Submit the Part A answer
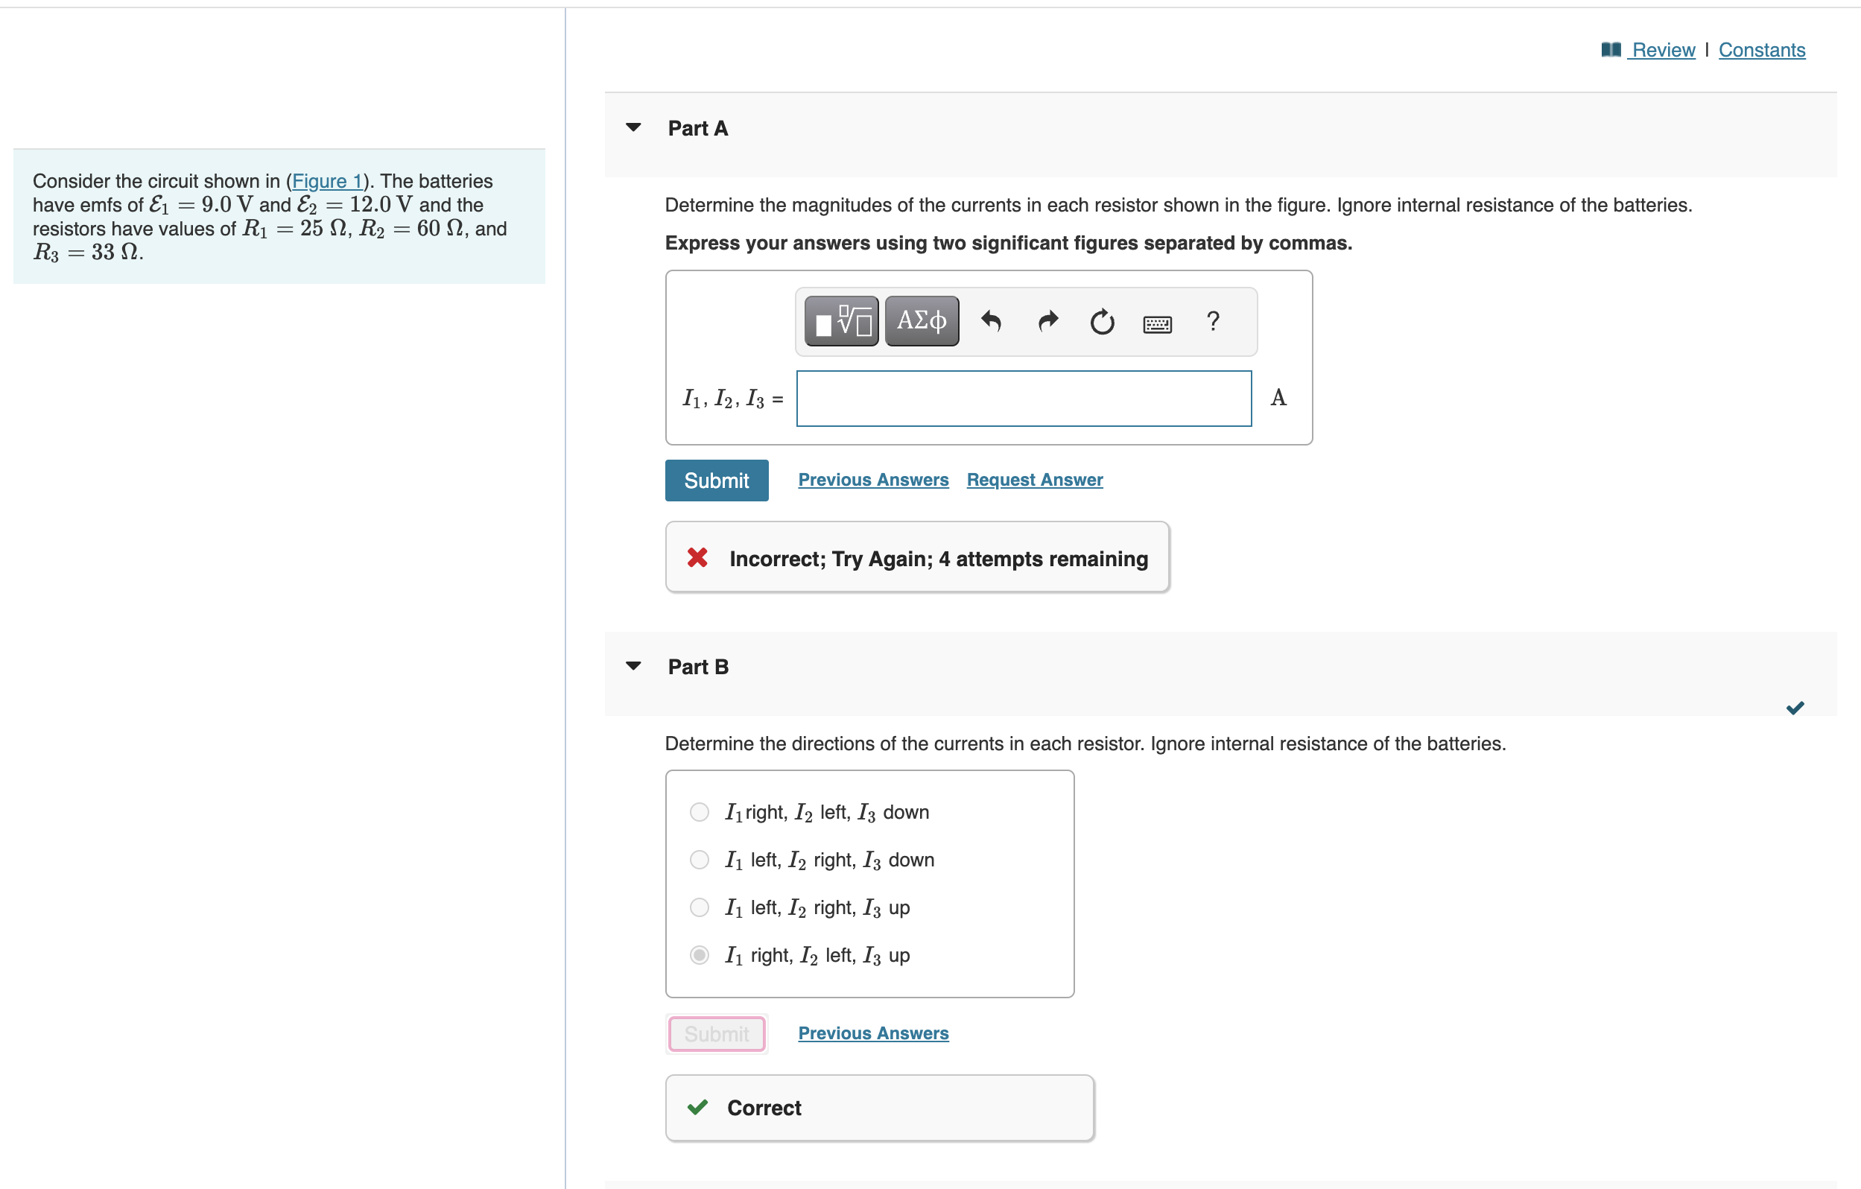Image resolution: width=1861 pixels, height=1189 pixels. (x=717, y=480)
